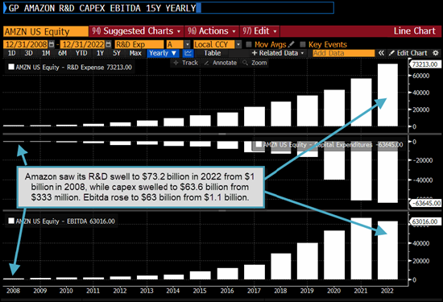Click the 2021 EBITDA bar
This screenshot has height=302, width=443.
361,249
